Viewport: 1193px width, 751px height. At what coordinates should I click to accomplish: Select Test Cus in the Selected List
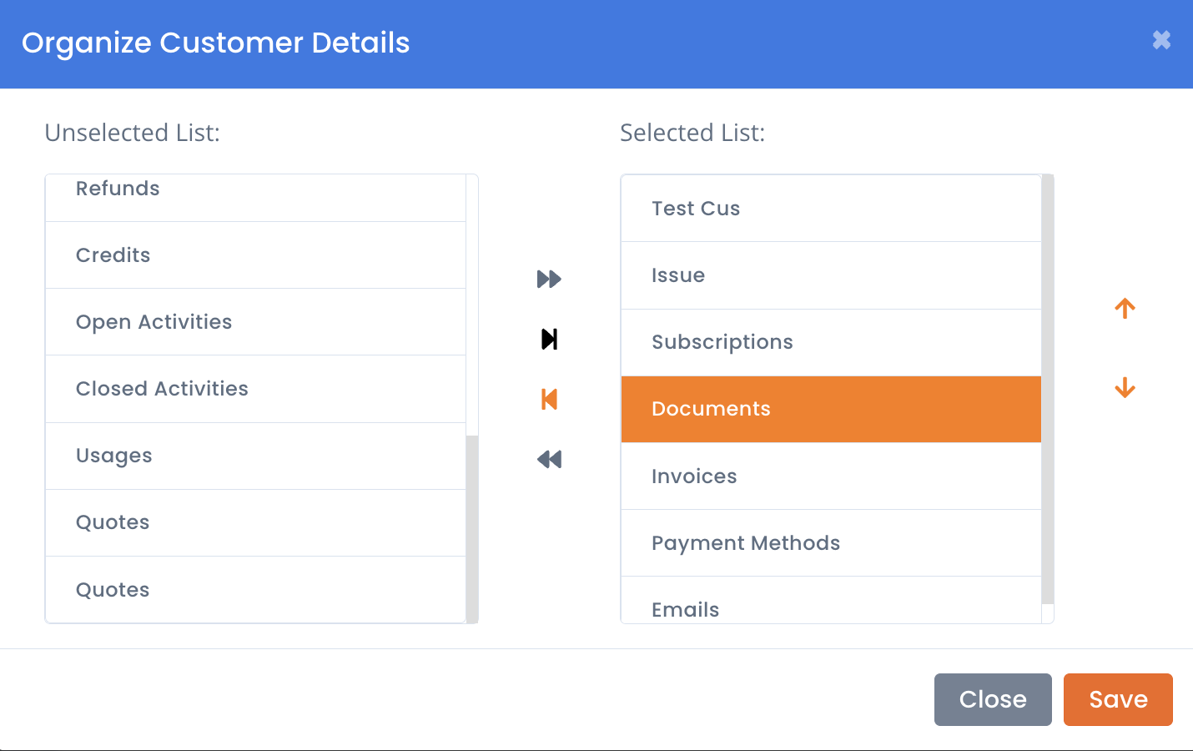click(831, 209)
